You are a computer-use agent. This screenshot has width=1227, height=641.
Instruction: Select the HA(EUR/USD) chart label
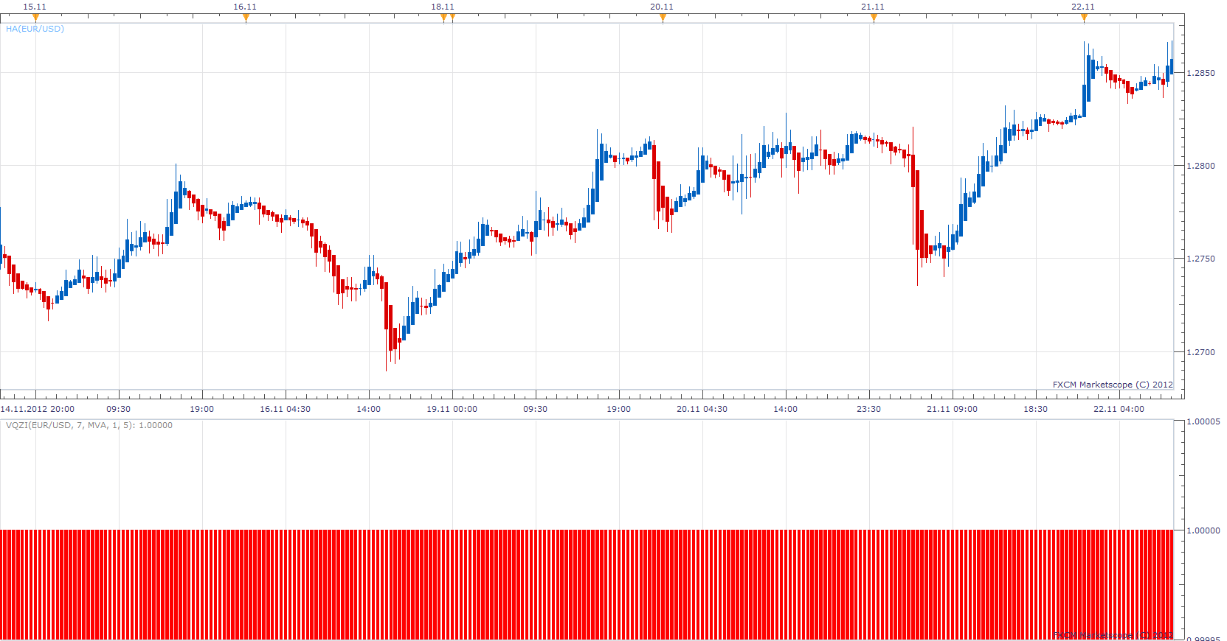(x=35, y=29)
